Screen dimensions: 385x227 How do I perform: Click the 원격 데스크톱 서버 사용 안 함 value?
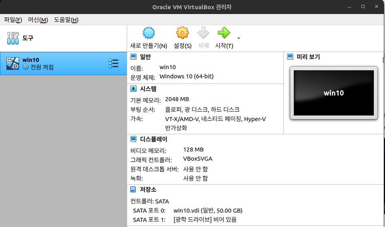coord(195,169)
